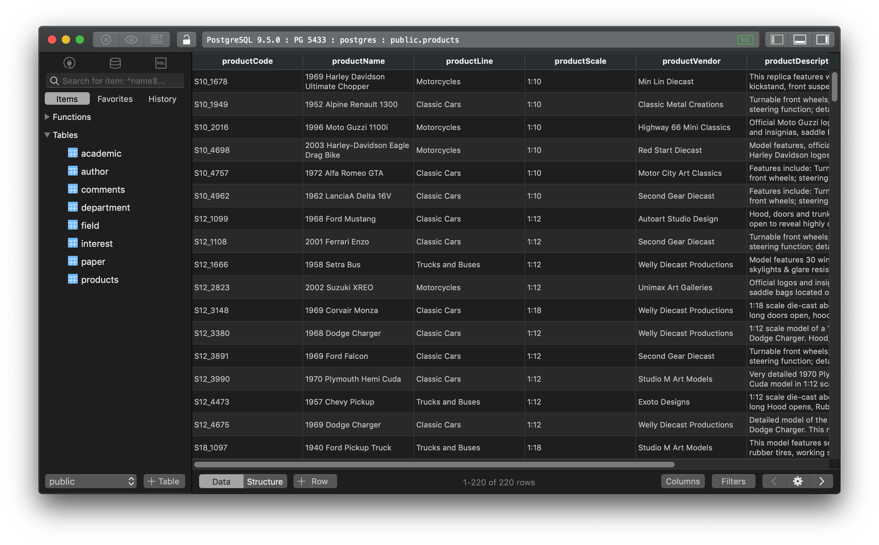This screenshot has width=879, height=545.
Task: Toggle the bottom console panel
Action: (x=800, y=40)
